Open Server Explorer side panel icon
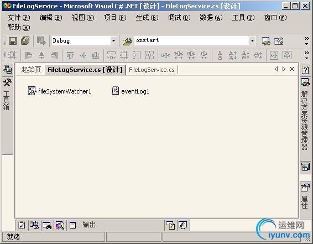The image size is (313, 244). 8,70
